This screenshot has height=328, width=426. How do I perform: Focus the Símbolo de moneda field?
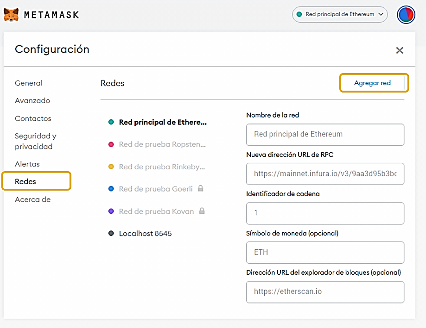(x=325, y=253)
